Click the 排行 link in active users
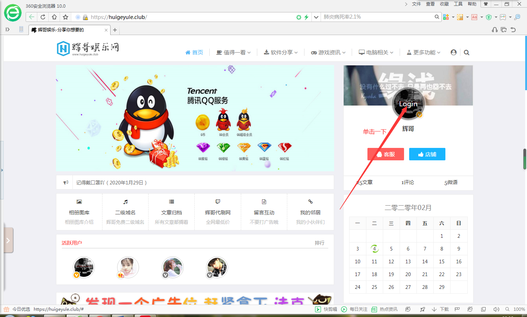The height and width of the screenshot is (317, 527). click(319, 243)
